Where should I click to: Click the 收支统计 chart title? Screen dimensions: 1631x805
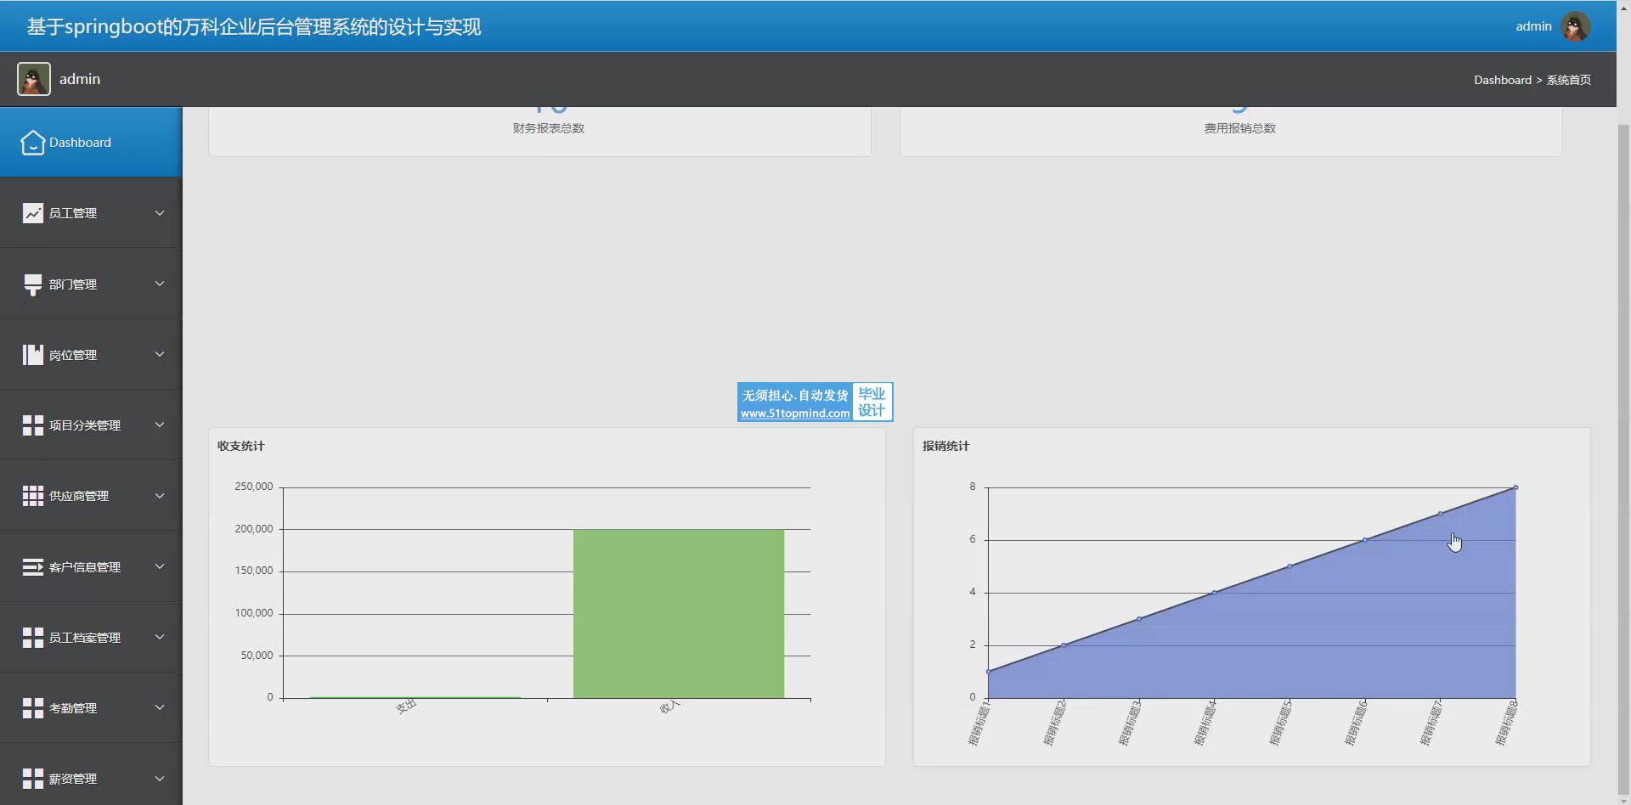(x=240, y=446)
